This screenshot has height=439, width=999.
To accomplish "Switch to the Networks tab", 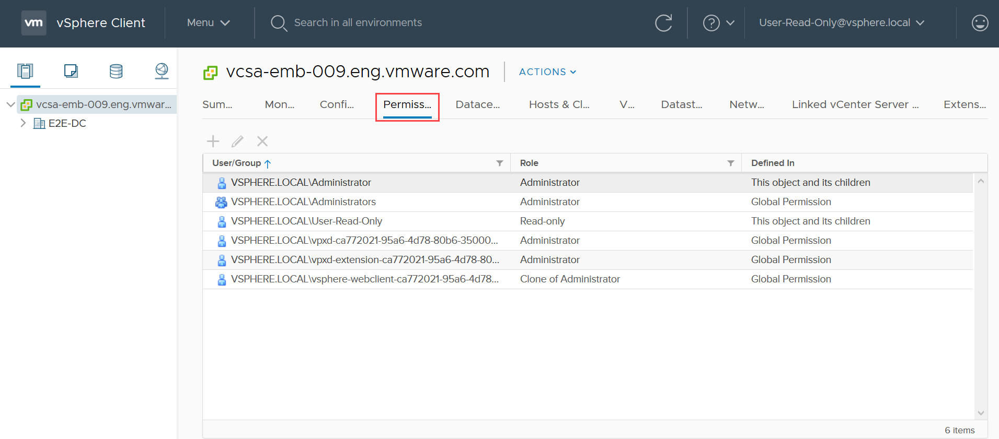I will coord(747,104).
